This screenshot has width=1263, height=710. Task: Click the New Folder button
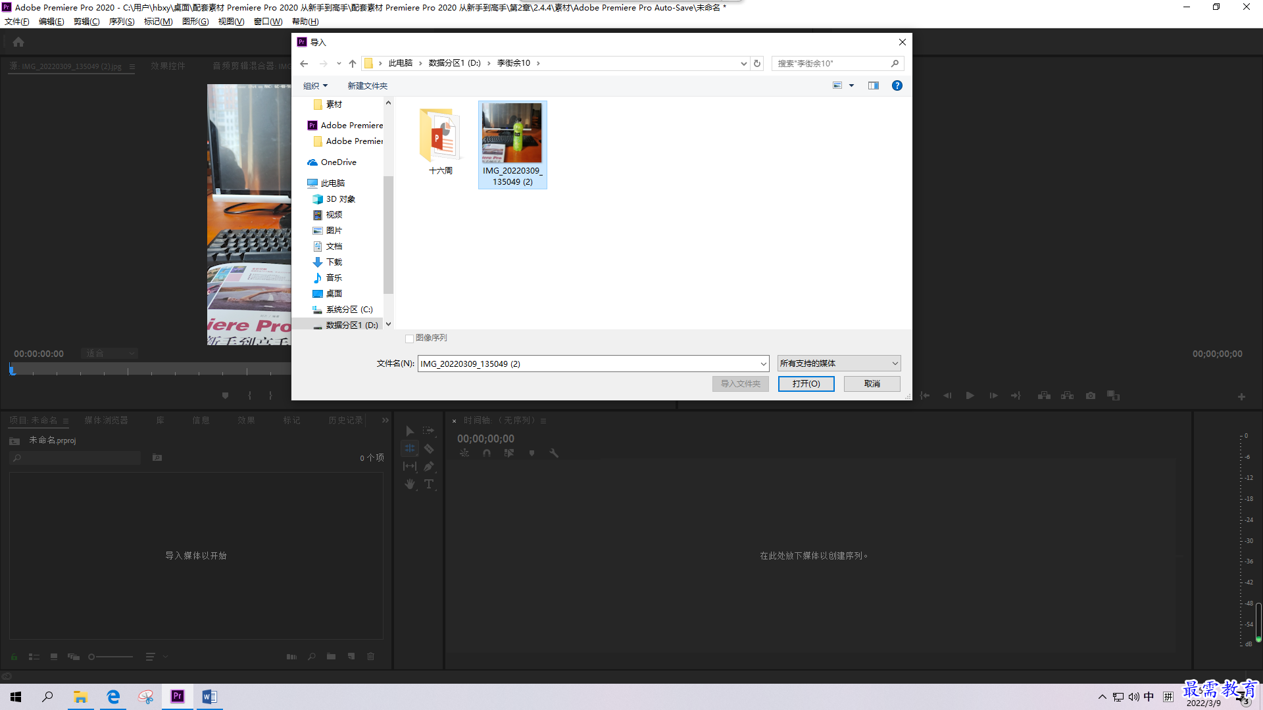click(368, 85)
